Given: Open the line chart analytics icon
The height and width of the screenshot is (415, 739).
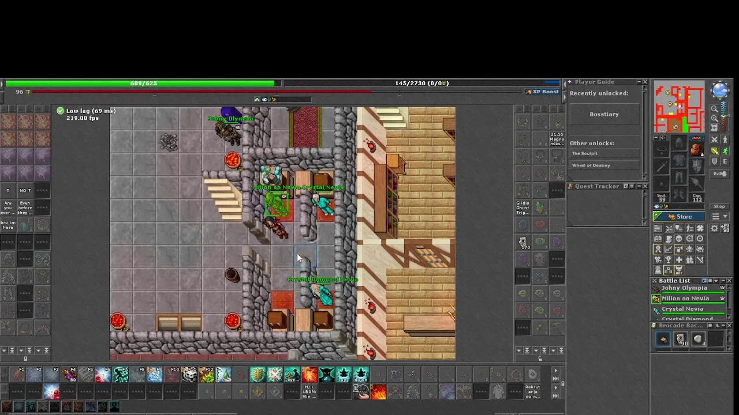Looking at the screenshot, I should pyautogui.click(x=669, y=250).
